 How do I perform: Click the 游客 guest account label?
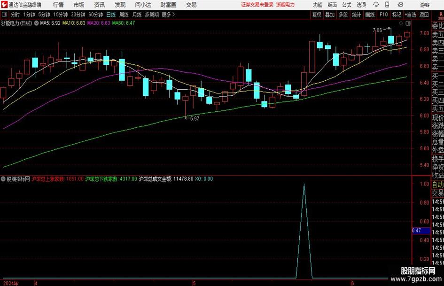pos(425,5)
